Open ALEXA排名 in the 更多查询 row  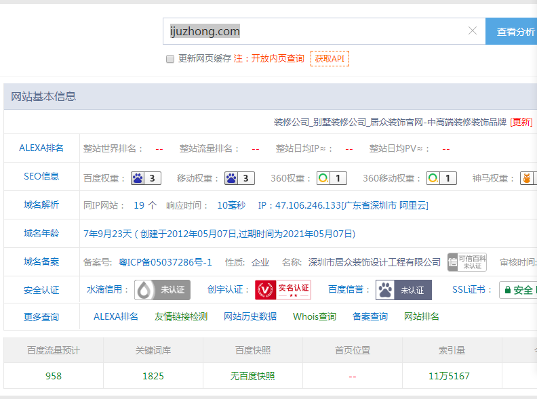116,316
